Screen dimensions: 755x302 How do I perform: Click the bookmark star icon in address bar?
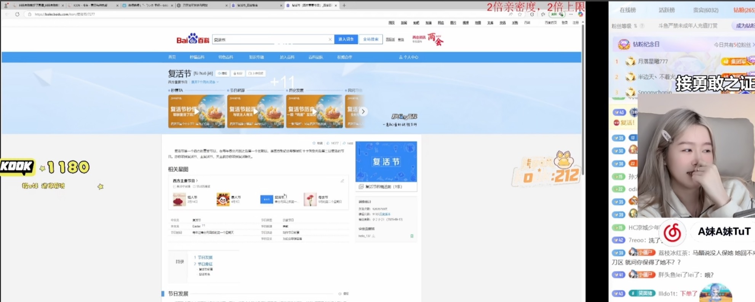(520, 14)
